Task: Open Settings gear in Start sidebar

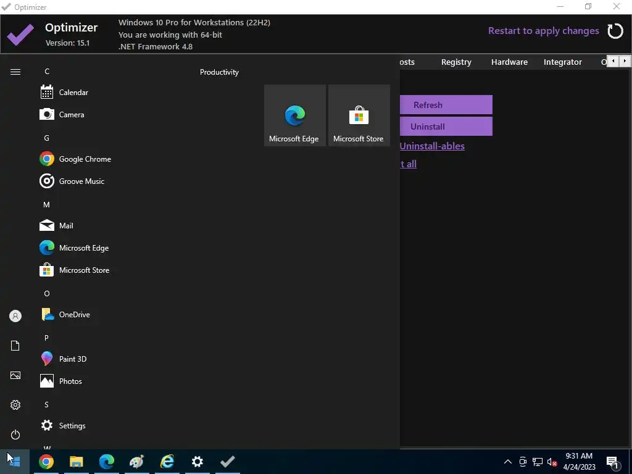Action: coord(15,405)
